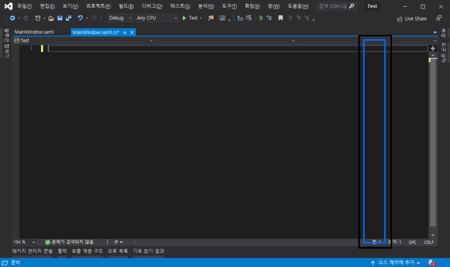Open the 출력 panel tab
The width and height of the screenshot is (450, 267).
click(62, 251)
